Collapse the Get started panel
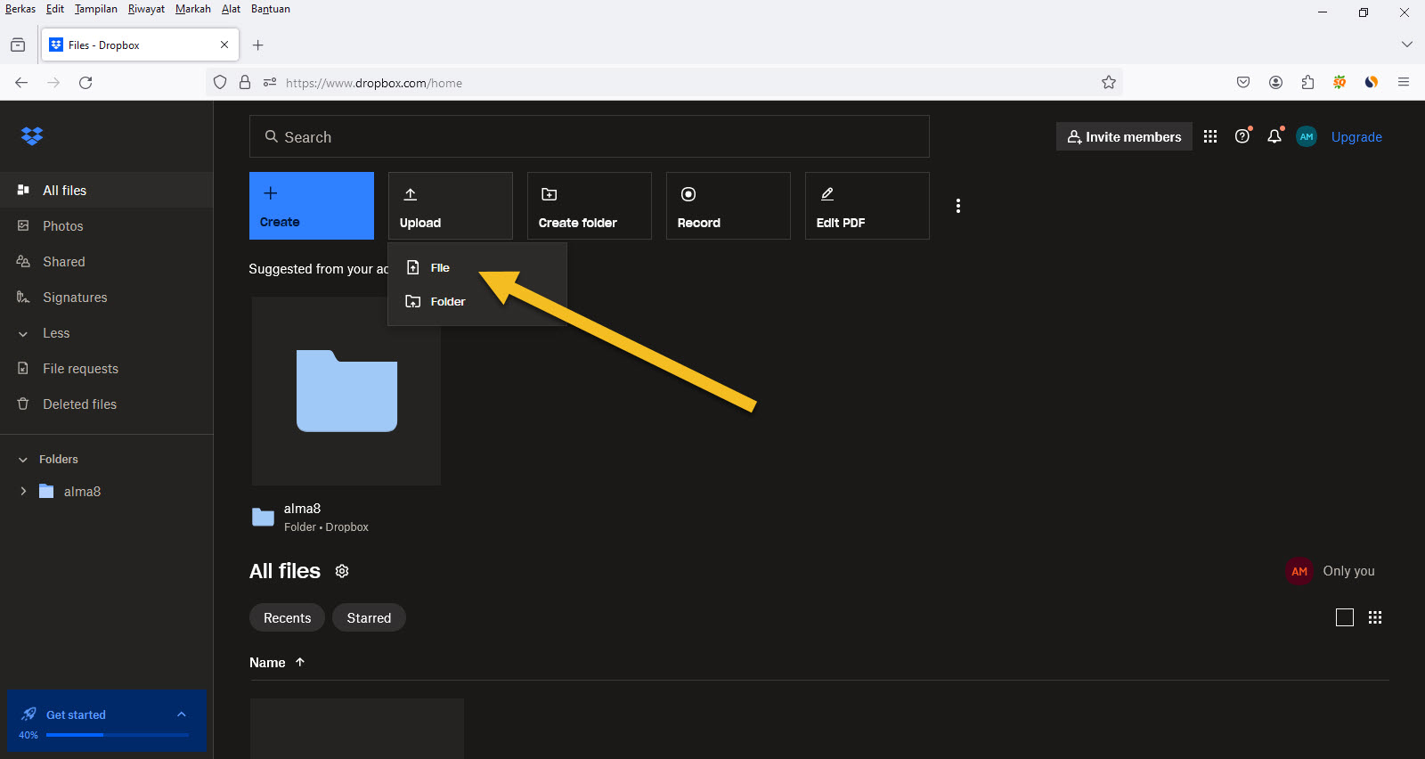Screen dimensions: 1425x759 coord(181,714)
